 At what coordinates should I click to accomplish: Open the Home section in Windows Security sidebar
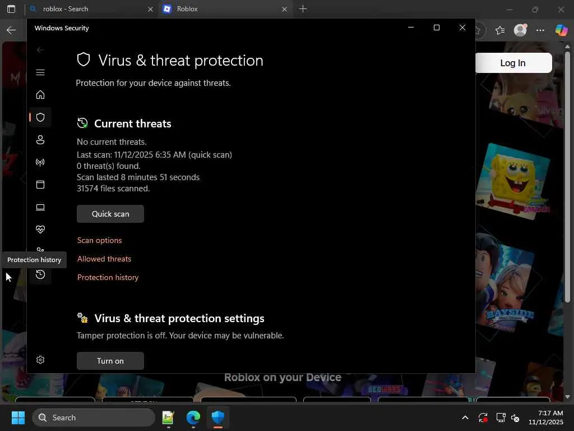[x=40, y=95]
